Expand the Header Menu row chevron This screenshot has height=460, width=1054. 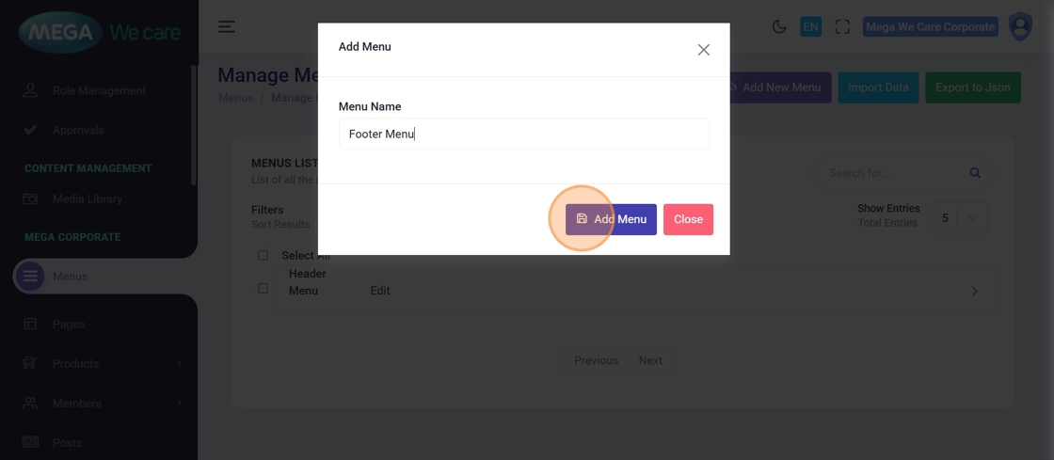[x=974, y=292]
